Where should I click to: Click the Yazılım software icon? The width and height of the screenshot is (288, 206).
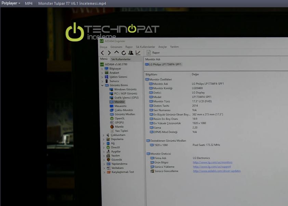click(x=108, y=156)
